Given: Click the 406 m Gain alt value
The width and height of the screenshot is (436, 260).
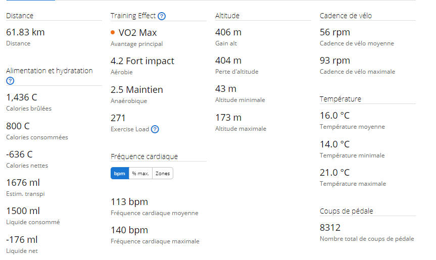Looking at the screenshot, I should [228, 32].
